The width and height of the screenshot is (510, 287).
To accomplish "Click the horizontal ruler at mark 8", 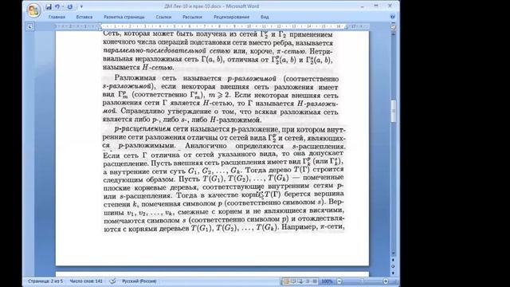I will (219, 26).
